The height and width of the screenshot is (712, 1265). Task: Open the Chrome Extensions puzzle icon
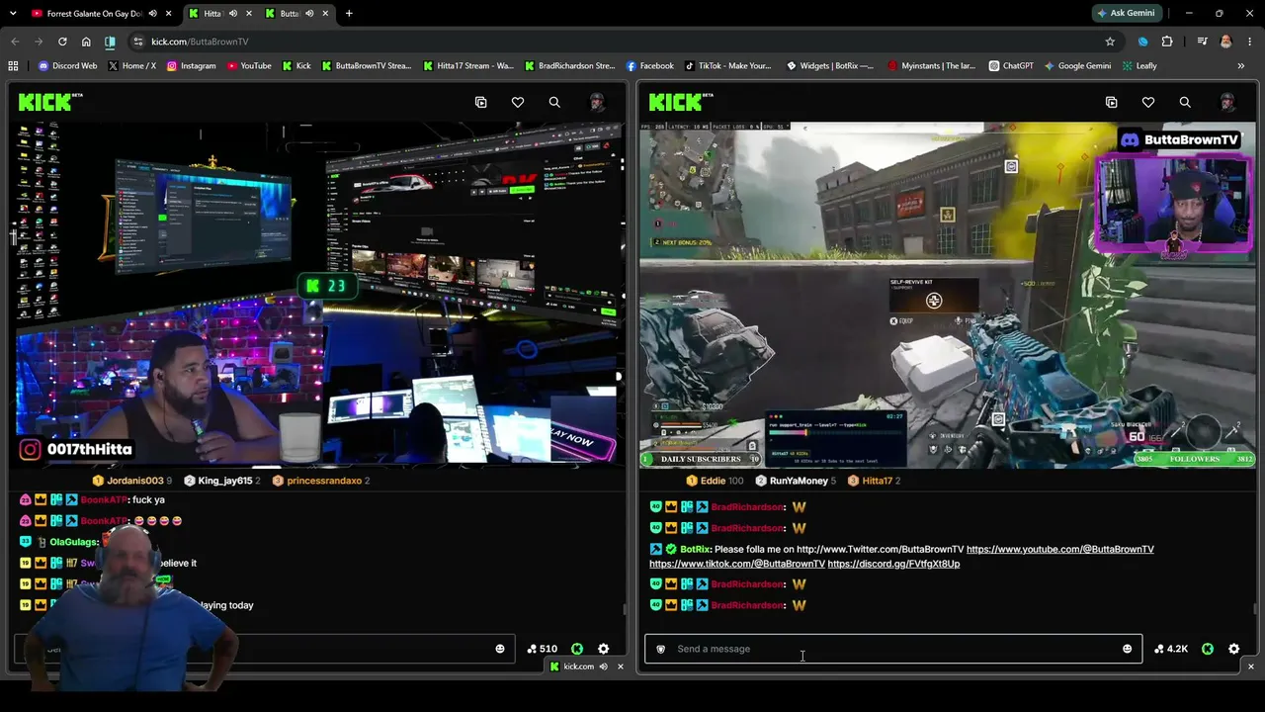1167,42
